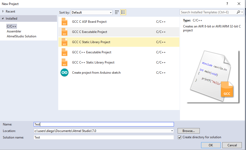The image size is (246, 150).
Task: Toggle Create directory for solution checkbox
Action: pos(179,137)
